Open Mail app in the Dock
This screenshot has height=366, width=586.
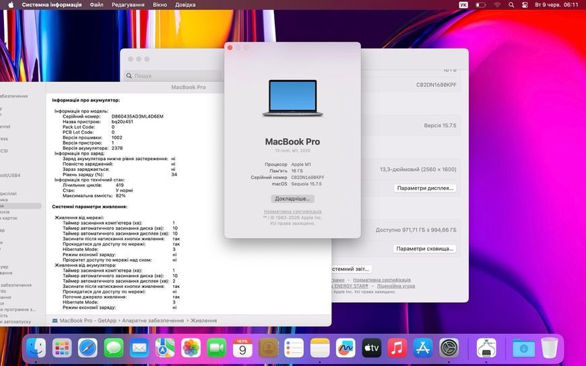tap(139, 348)
